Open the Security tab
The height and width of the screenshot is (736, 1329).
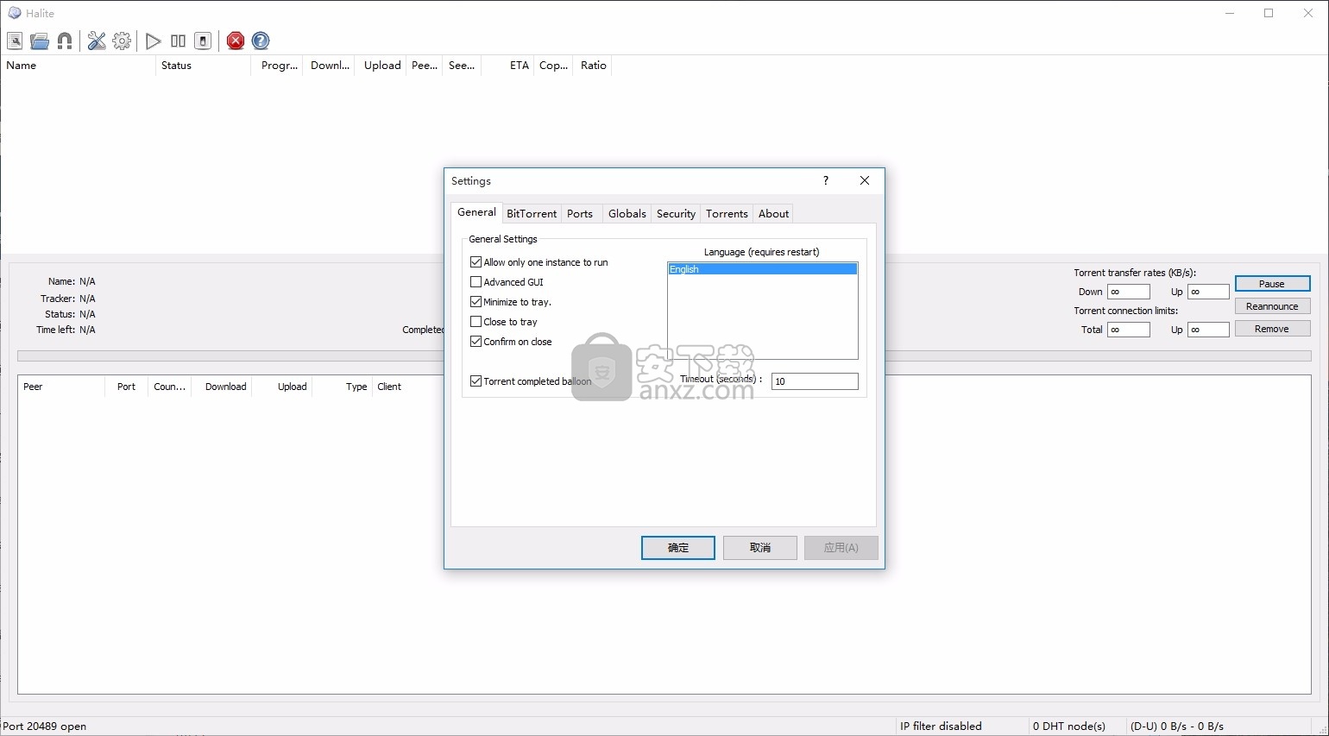click(x=676, y=214)
